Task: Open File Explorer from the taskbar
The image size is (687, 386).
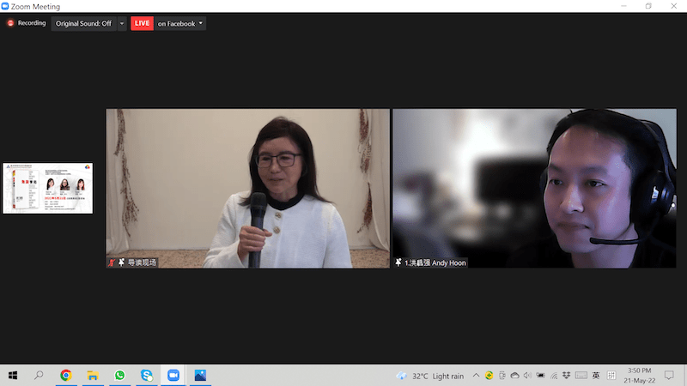Action: 93,376
